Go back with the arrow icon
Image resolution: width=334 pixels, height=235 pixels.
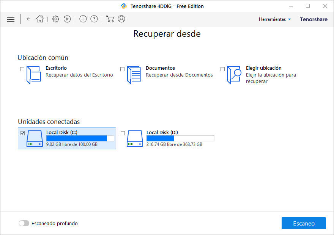(x=28, y=19)
